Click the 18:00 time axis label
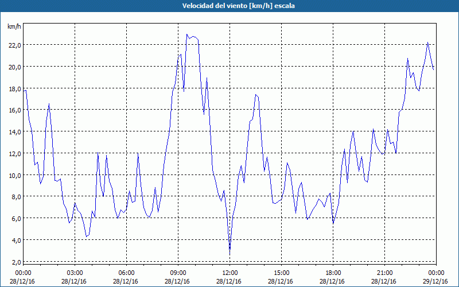459x287 pixels. [x=333, y=273]
